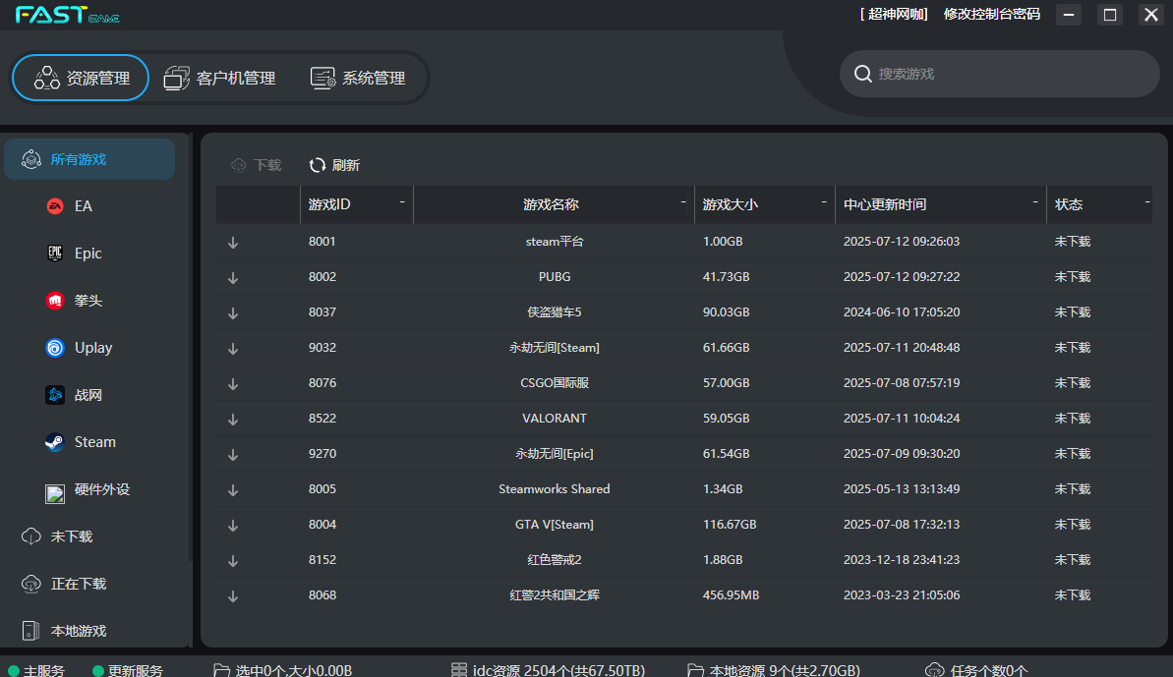
Task: Click the download arrow for PUBG row
Action: point(233,278)
